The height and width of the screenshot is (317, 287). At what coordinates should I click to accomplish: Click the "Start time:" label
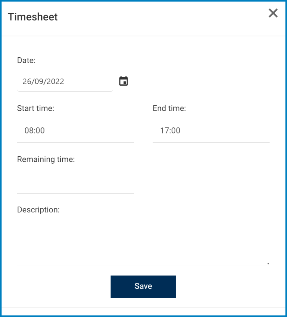point(36,108)
